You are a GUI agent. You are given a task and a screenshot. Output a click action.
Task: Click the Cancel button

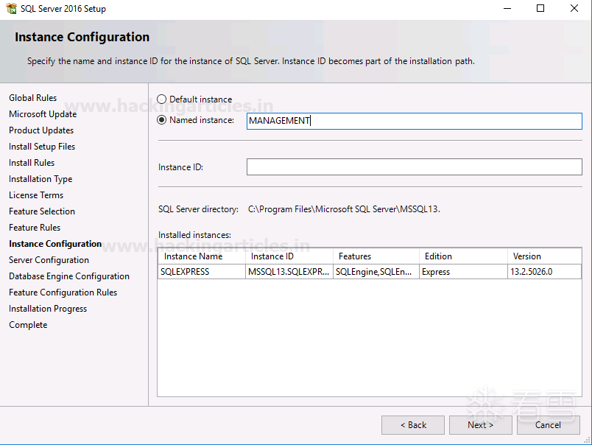548,425
